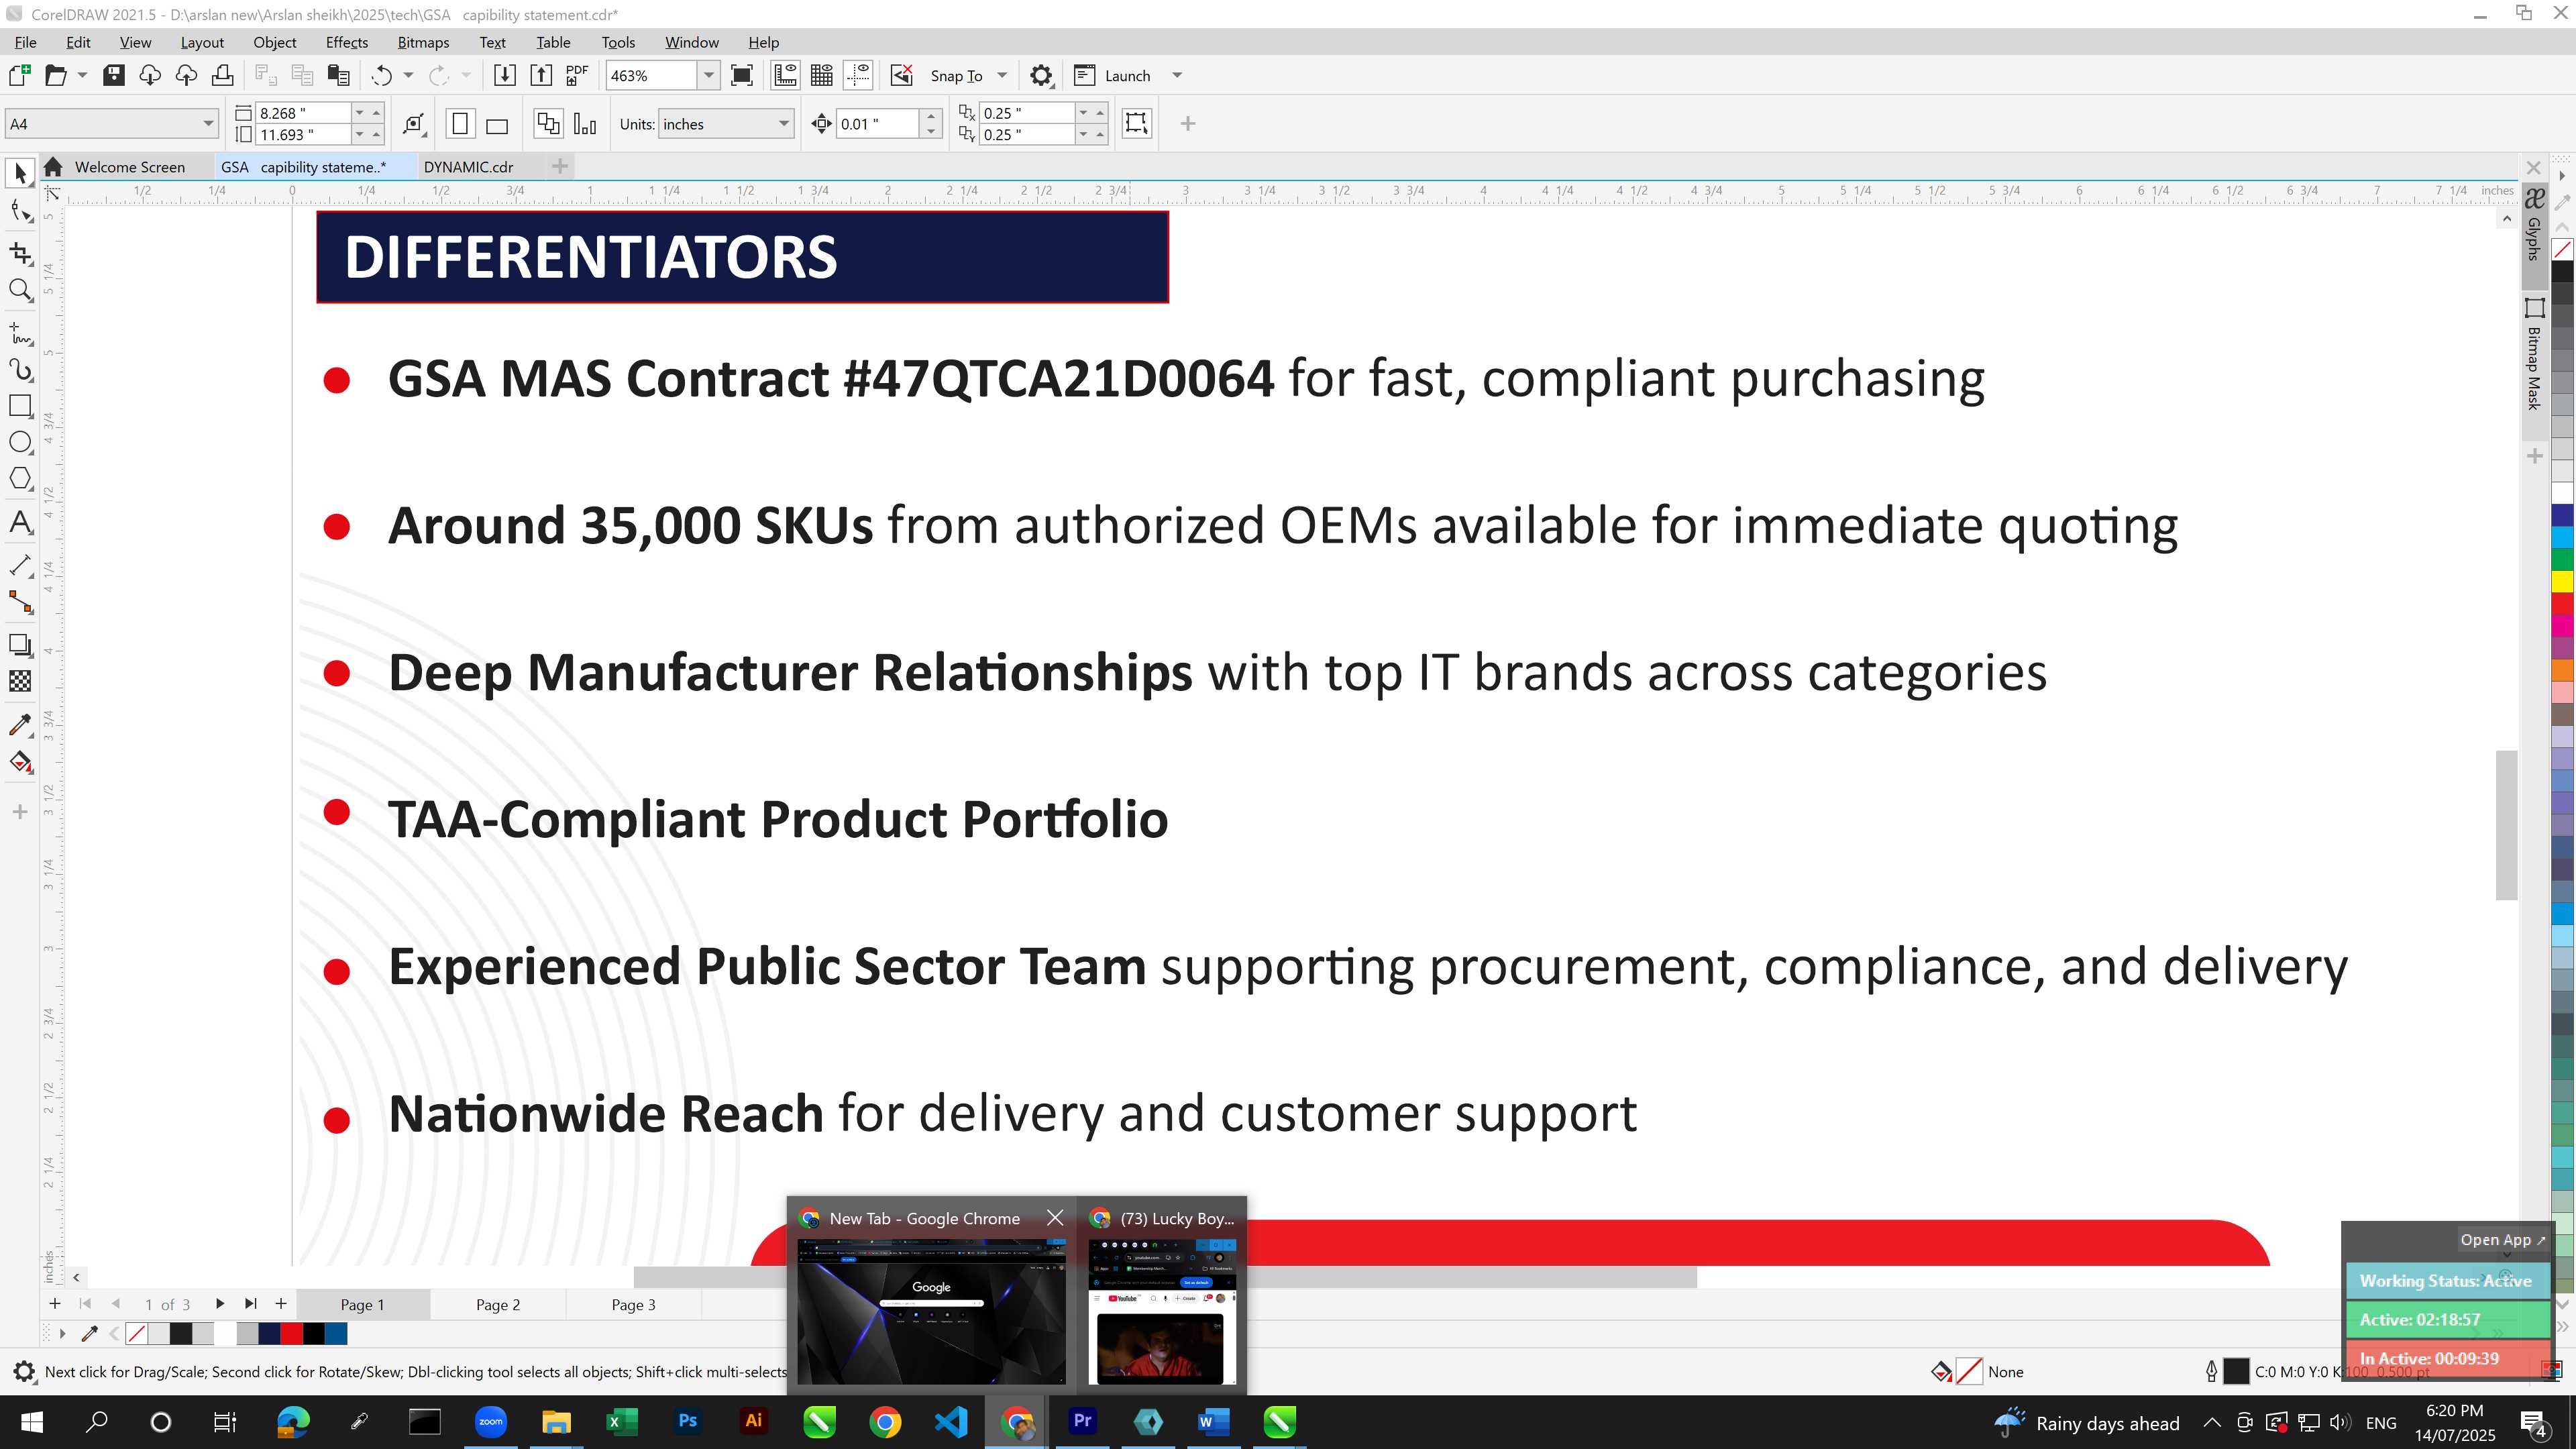Open the Bitmaps menu
Image resolution: width=2576 pixels, height=1449 pixels.
coord(423,42)
